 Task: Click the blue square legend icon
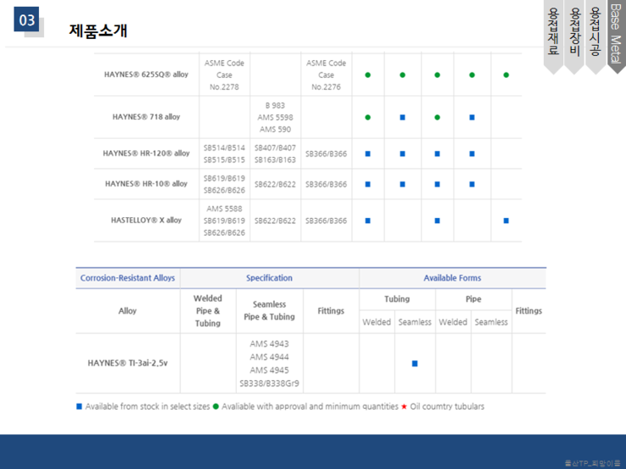pos(79,406)
